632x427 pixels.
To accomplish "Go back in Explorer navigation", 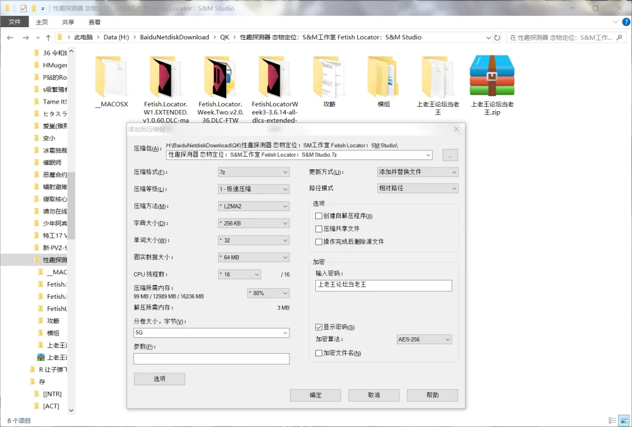I will coord(11,37).
